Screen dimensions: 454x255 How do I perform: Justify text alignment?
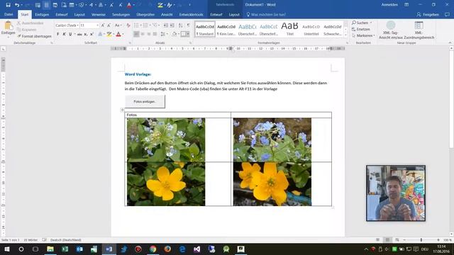click(x=155, y=34)
